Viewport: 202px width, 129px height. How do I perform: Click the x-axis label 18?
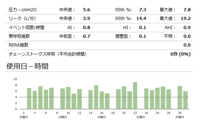click(x=113, y=113)
